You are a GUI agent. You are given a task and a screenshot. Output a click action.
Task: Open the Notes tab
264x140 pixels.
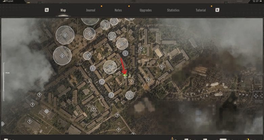118,10
